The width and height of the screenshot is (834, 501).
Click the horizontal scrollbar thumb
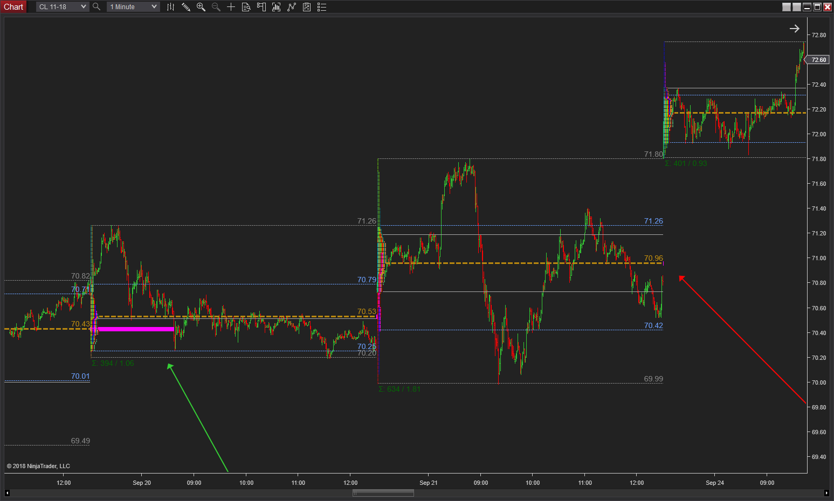[383, 493]
